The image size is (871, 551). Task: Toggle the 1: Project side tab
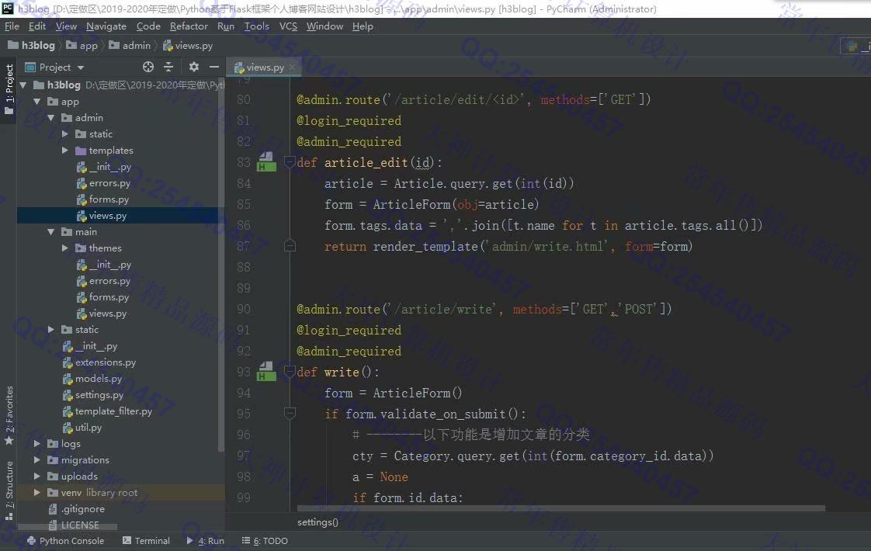[x=9, y=89]
